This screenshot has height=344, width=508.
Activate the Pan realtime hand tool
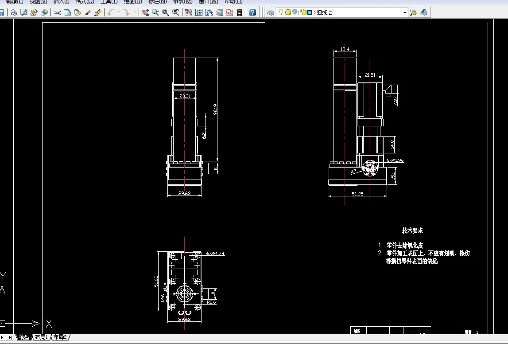click(145, 12)
